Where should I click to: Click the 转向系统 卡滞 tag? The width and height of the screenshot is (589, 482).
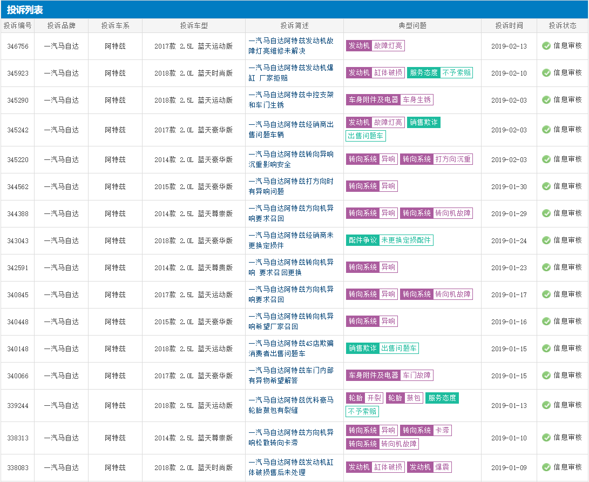pyautogui.click(x=425, y=431)
